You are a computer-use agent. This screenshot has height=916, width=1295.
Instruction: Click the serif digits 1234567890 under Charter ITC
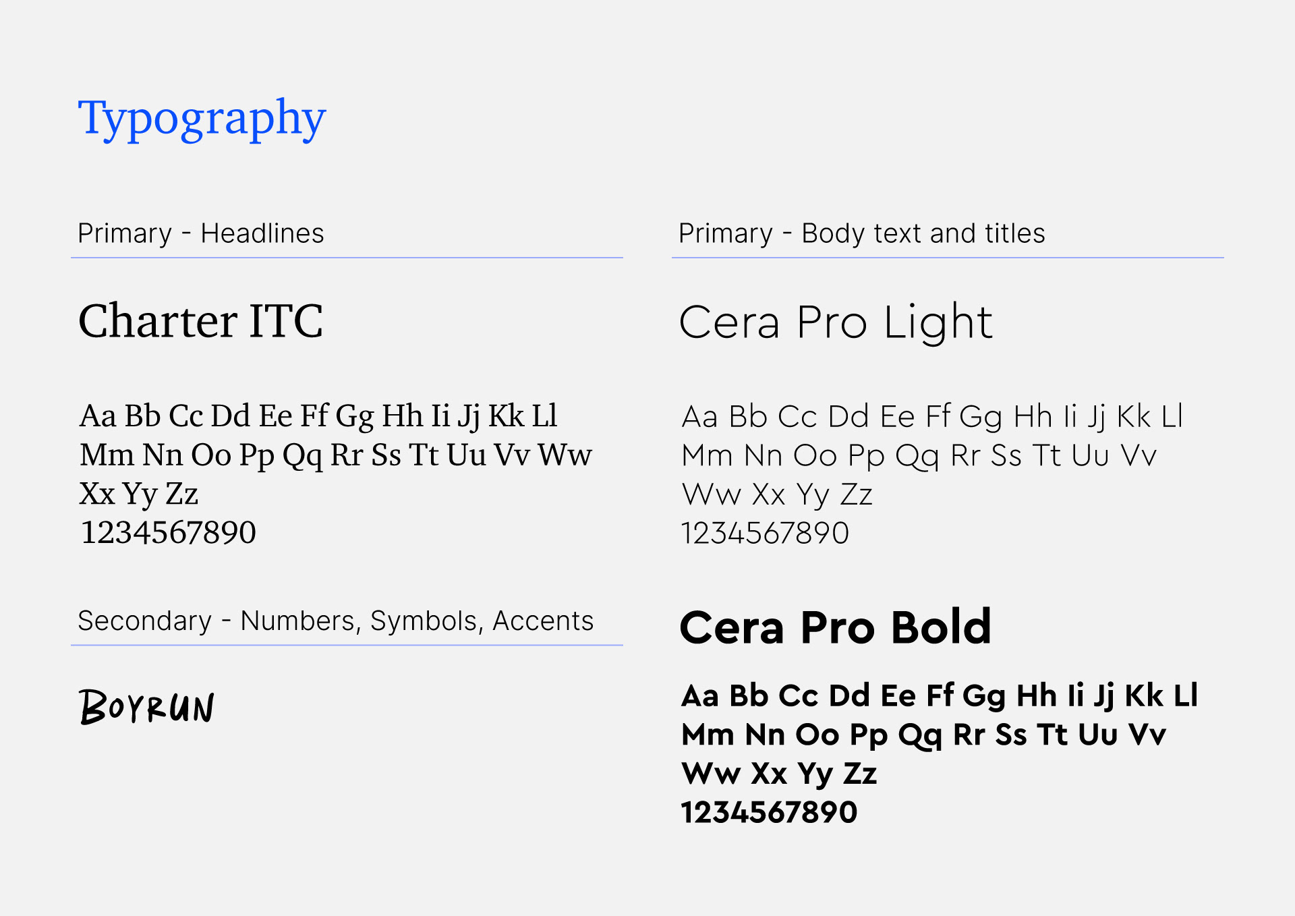(168, 532)
